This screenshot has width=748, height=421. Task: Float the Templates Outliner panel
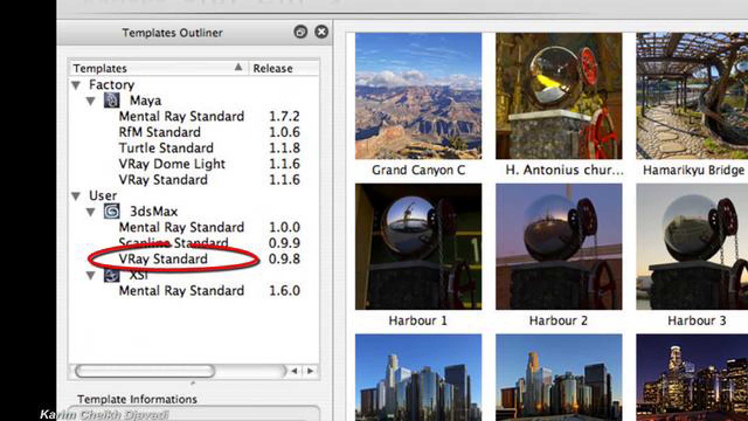click(300, 32)
